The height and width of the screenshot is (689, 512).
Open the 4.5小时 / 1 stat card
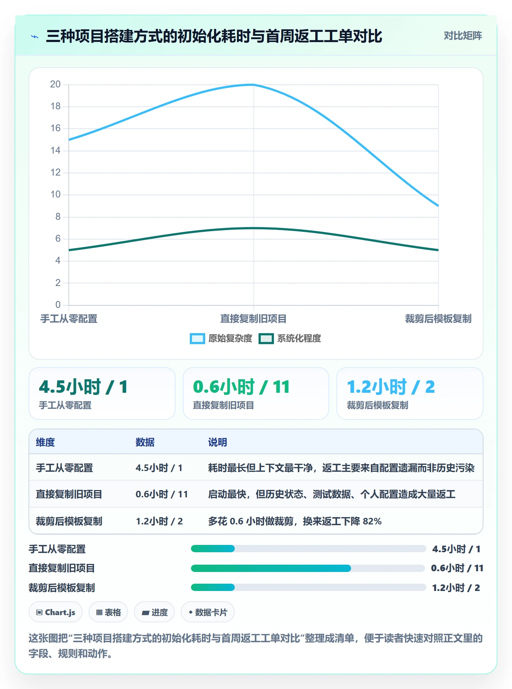[102, 394]
